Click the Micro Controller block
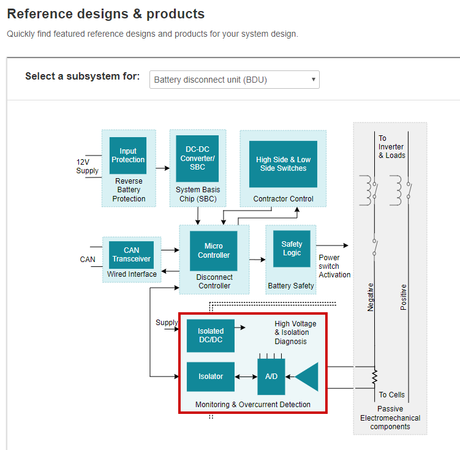460x450 pixels. pyautogui.click(x=214, y=250)
